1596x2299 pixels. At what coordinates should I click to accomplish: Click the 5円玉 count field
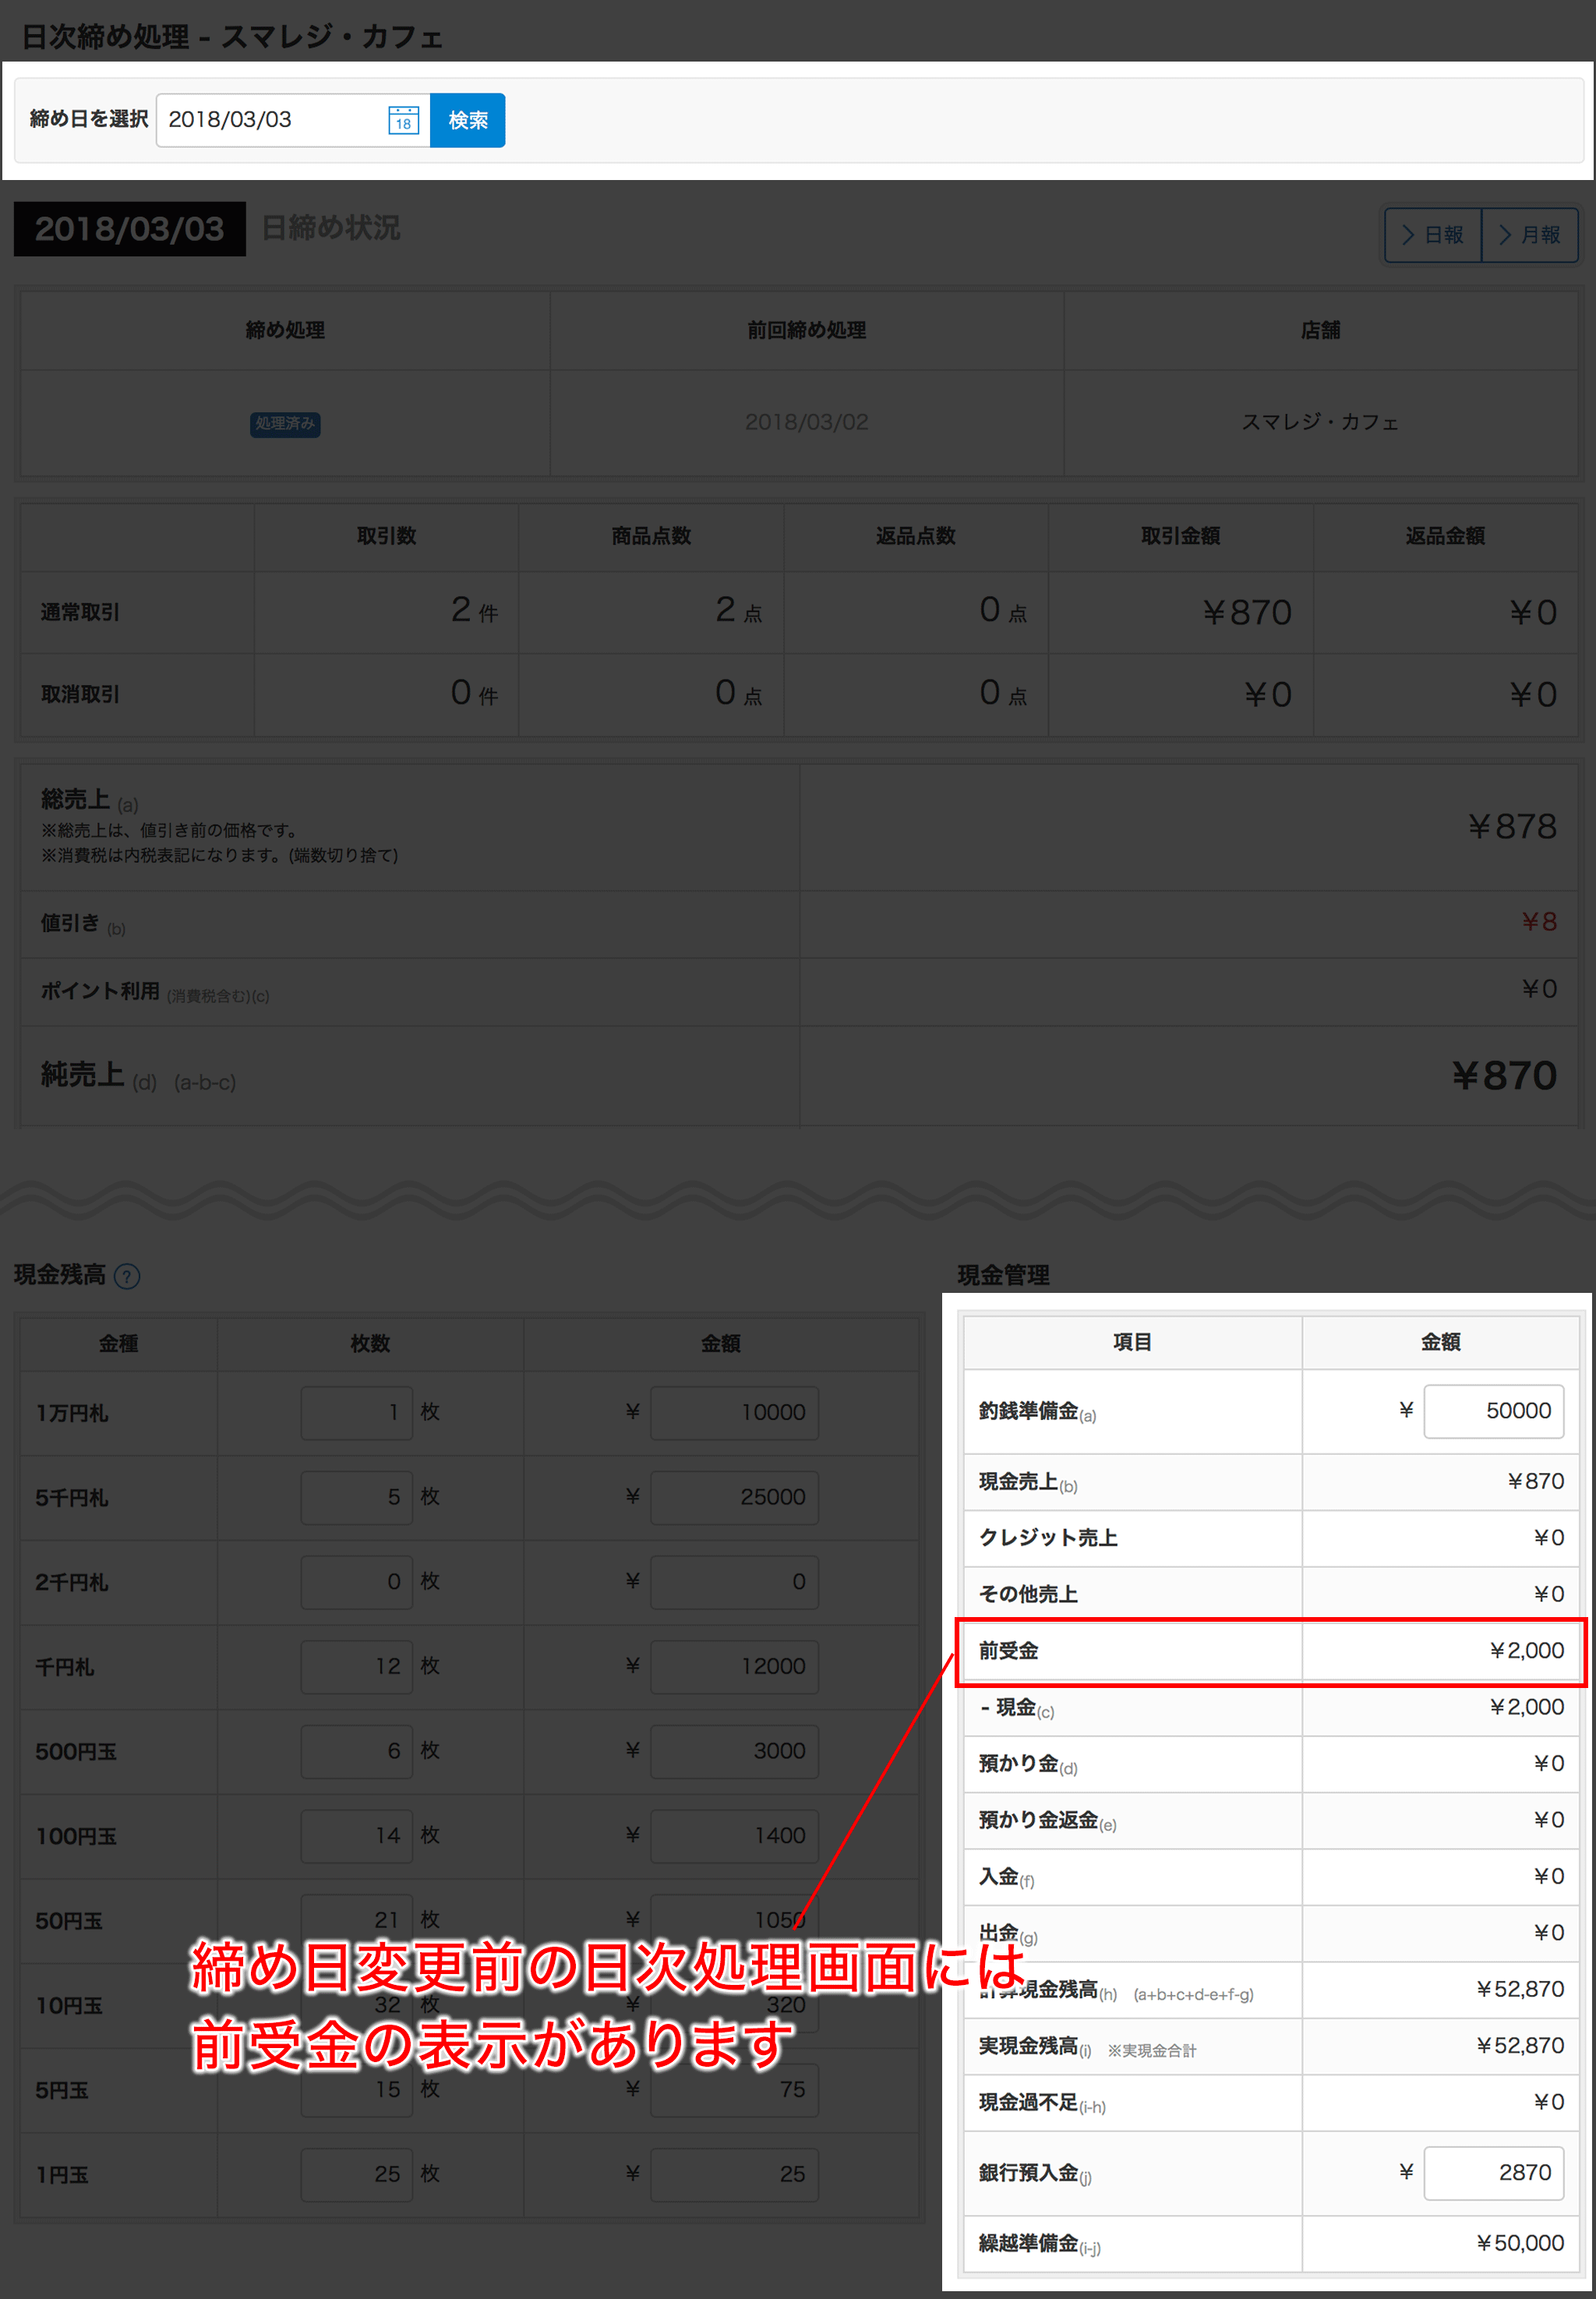tap(357, 2089)
